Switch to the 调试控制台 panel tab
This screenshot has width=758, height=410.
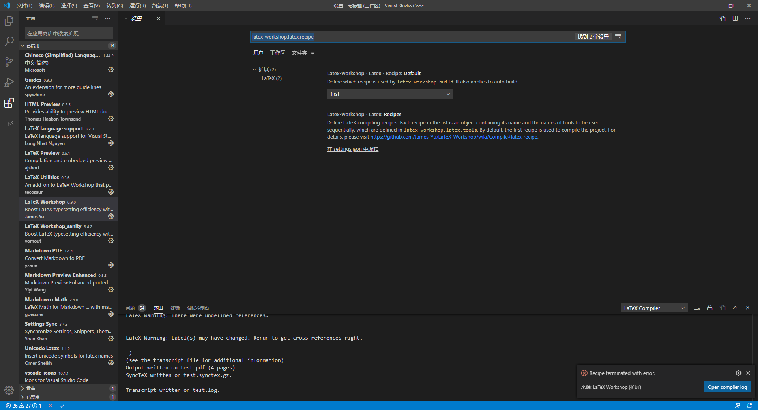[x=198, y=308]
